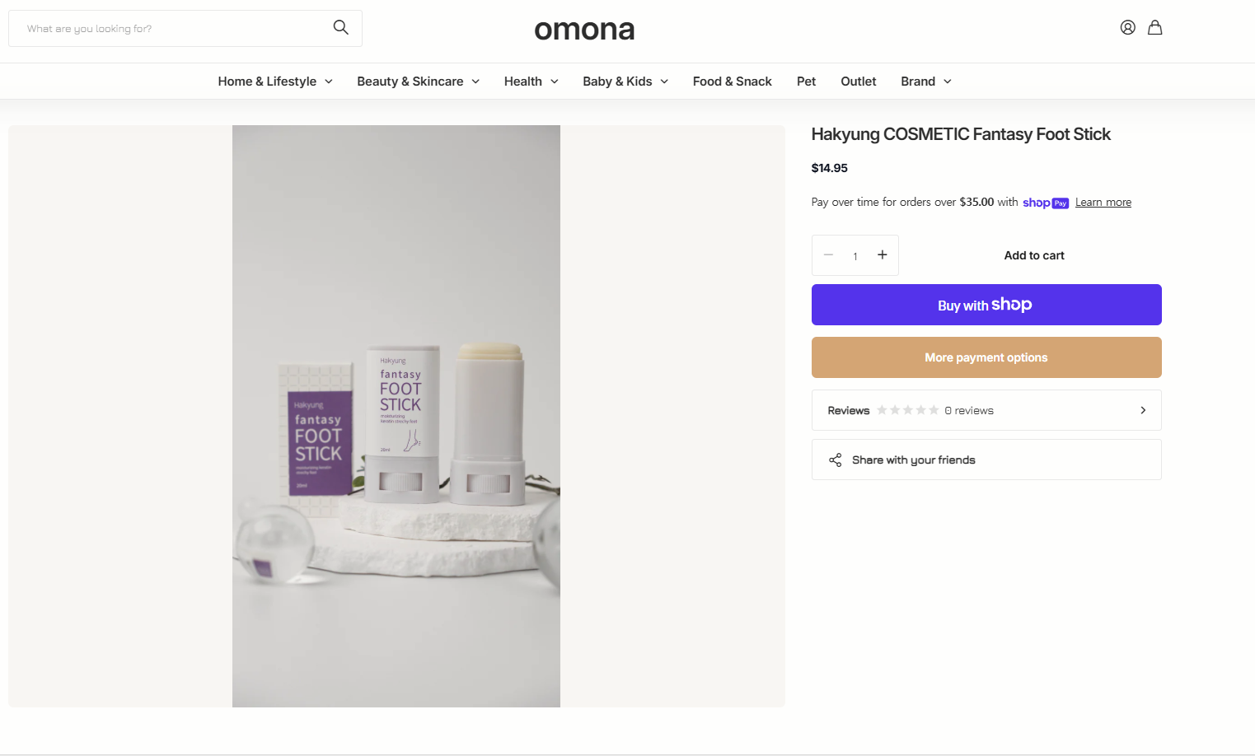Image resolution: width=1255 pixels, height=756 pixels.
Task: Click the Shop Pay logo
Action: [1045, 203]
